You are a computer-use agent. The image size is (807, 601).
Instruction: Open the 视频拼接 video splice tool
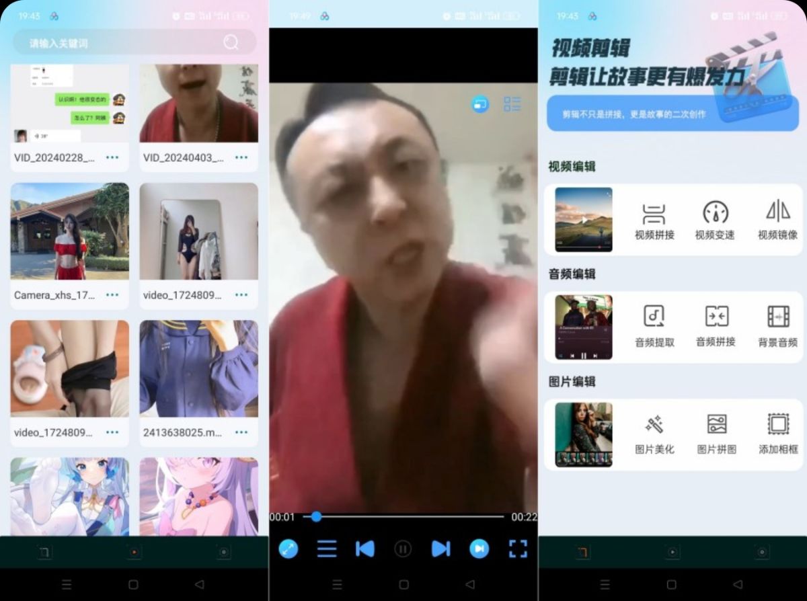coord(654,221)
